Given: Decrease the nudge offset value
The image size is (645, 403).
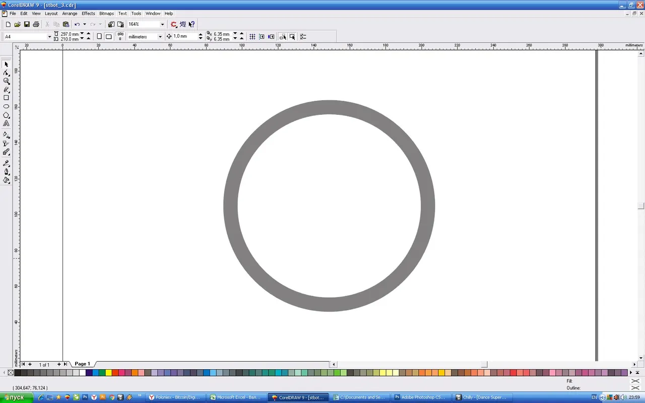Looking at the screenshot, I should point(201,39).
